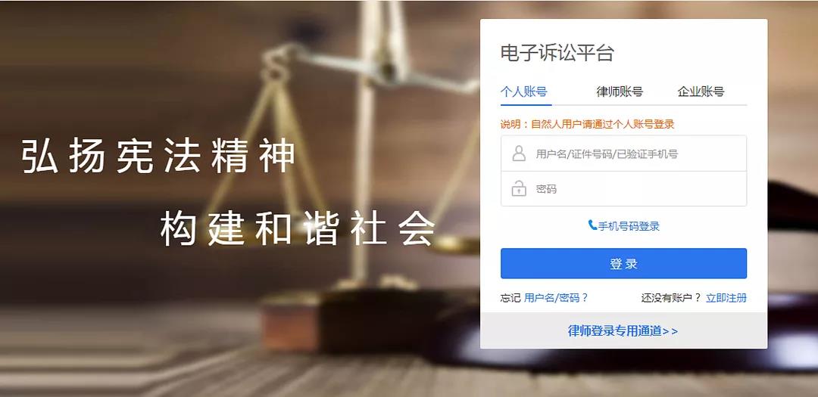Click the padlock icon in password field
Image resolution: width=818 pixels, height=397 pixels.
click(519, 188)
